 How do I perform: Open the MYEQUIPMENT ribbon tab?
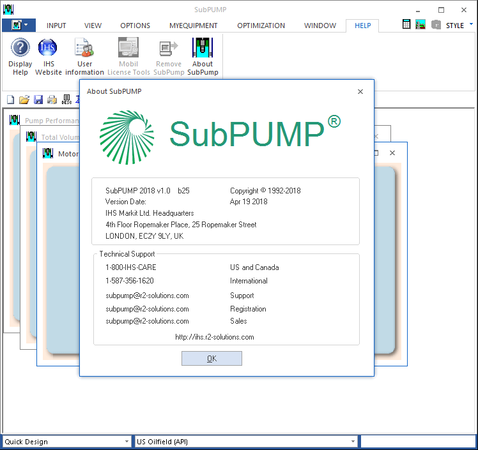[193, 26]
